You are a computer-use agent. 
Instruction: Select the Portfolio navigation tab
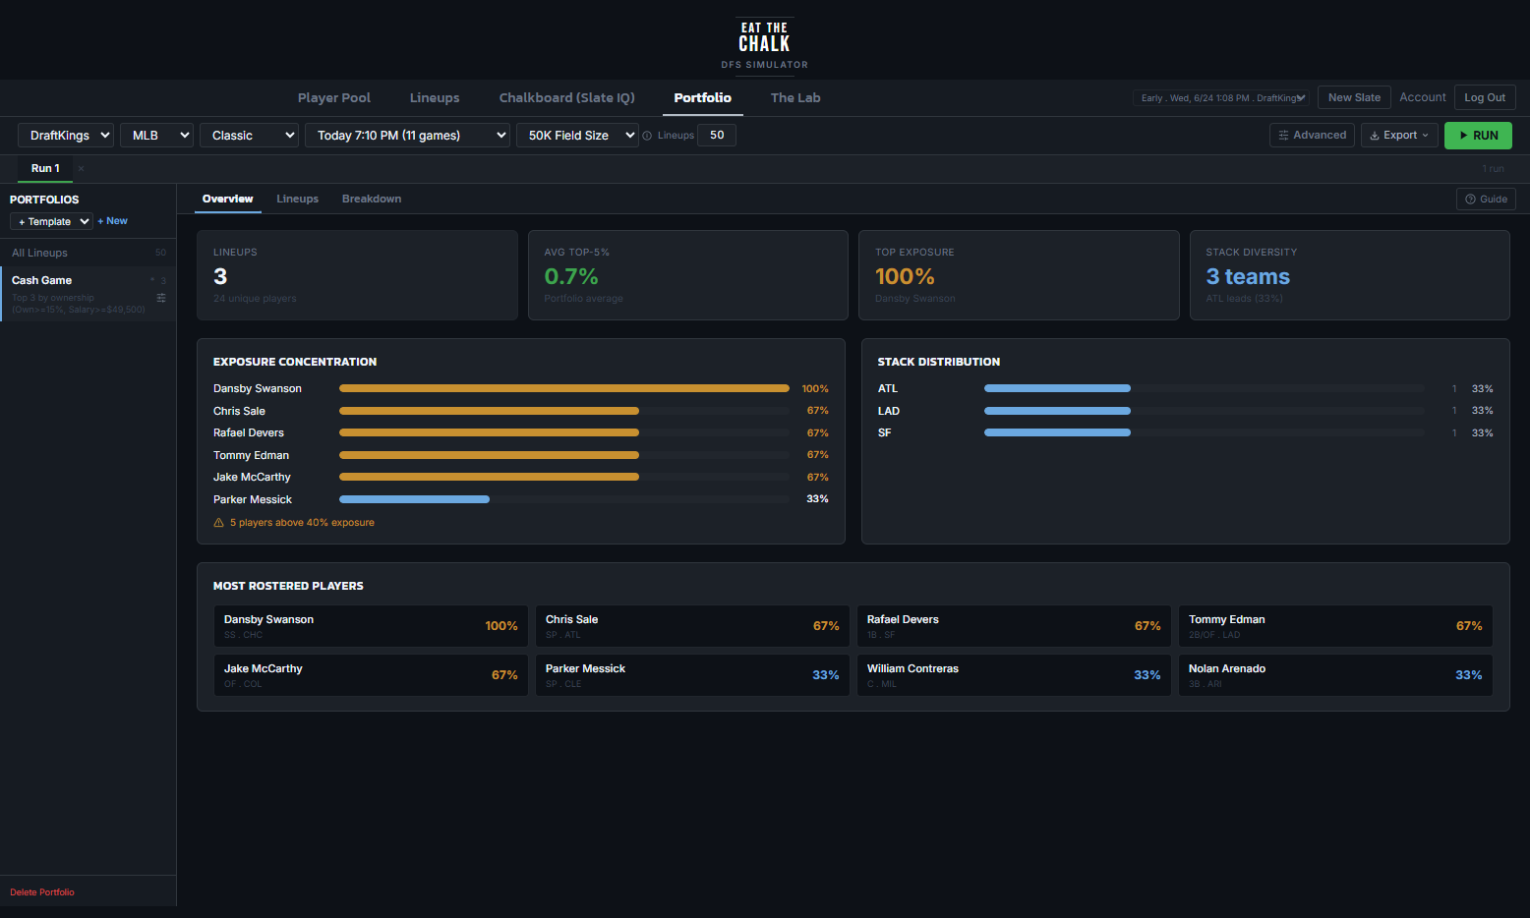coord(702,98)
